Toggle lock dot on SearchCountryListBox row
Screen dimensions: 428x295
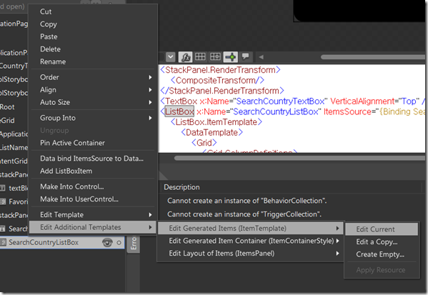click(x=119, y=243)
